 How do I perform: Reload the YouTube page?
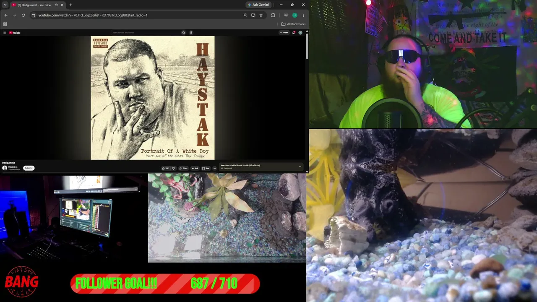click(23, 15)
